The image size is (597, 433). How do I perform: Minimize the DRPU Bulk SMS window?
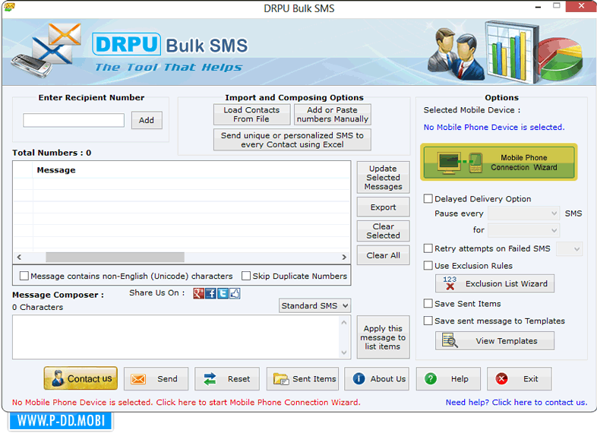point(538,7)
